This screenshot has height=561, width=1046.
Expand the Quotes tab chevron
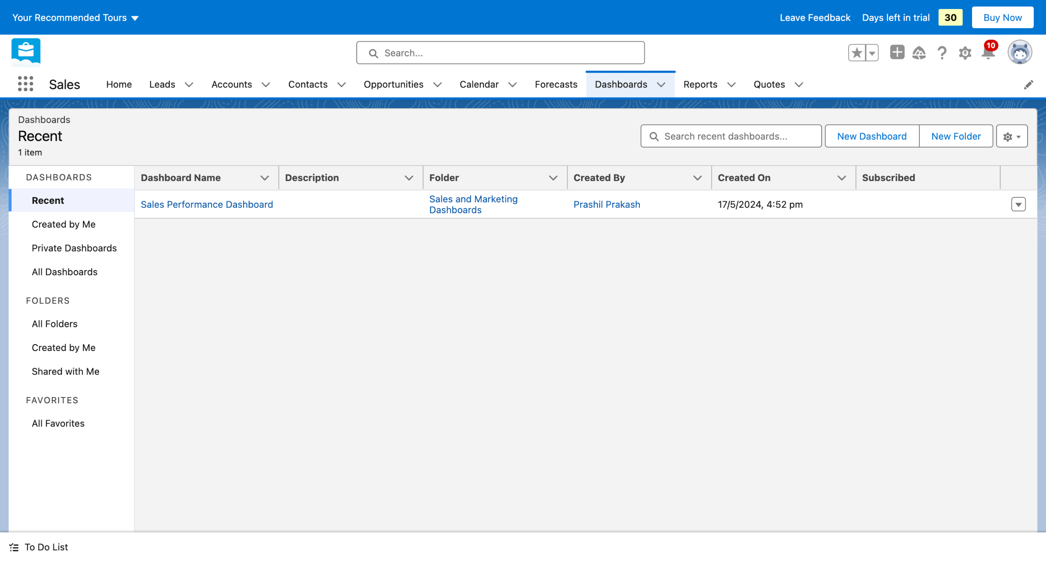pyautogui.click(x=799, y=85)
